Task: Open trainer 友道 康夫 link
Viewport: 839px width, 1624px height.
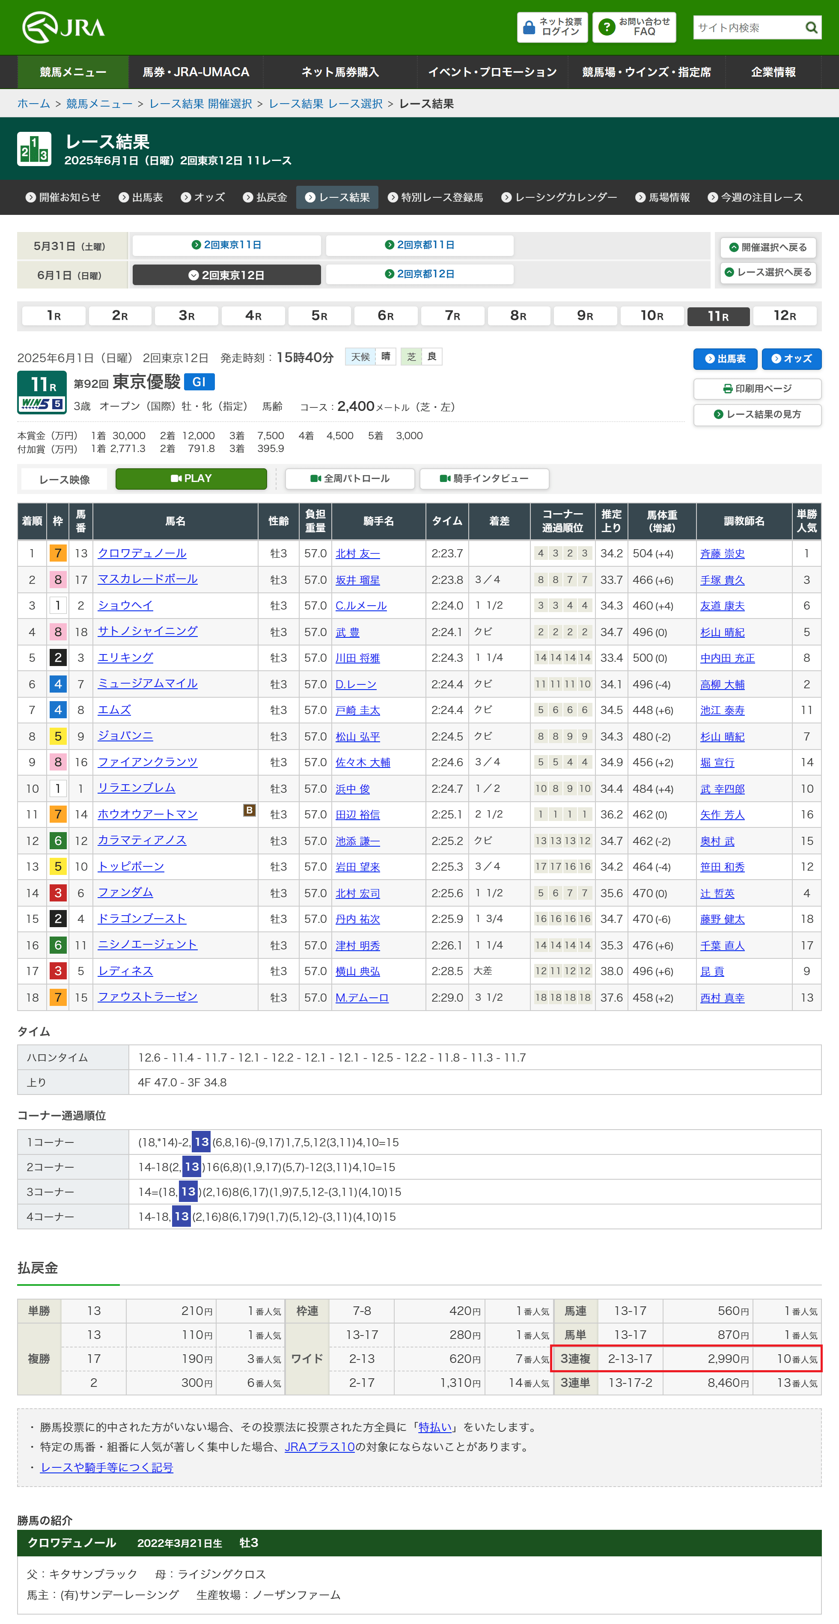Action: click(x=723, y=606)
